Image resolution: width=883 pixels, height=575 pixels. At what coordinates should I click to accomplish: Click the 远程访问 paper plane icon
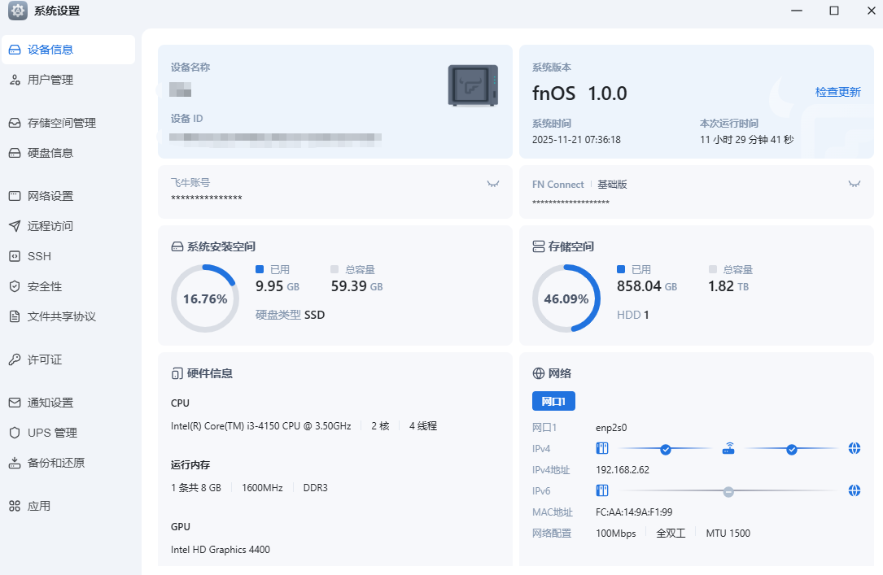click(x=14, y=226)
